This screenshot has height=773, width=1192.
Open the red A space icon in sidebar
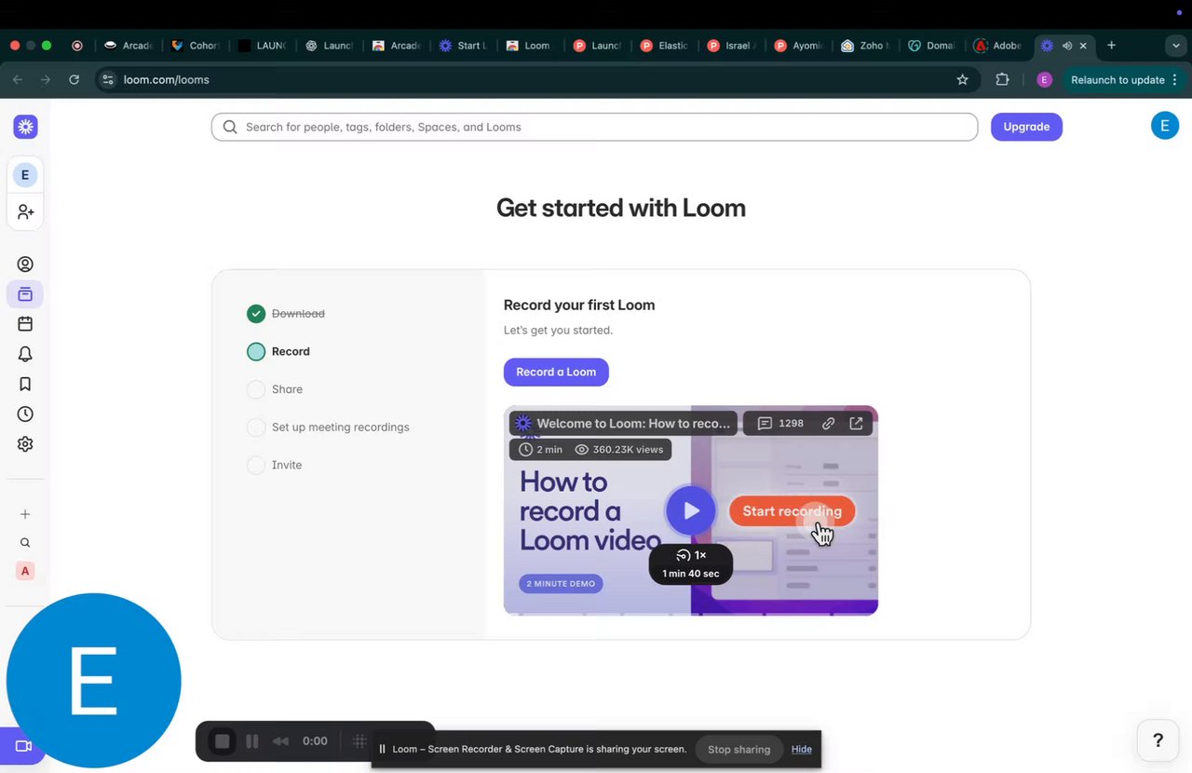(x=25, y=571)
